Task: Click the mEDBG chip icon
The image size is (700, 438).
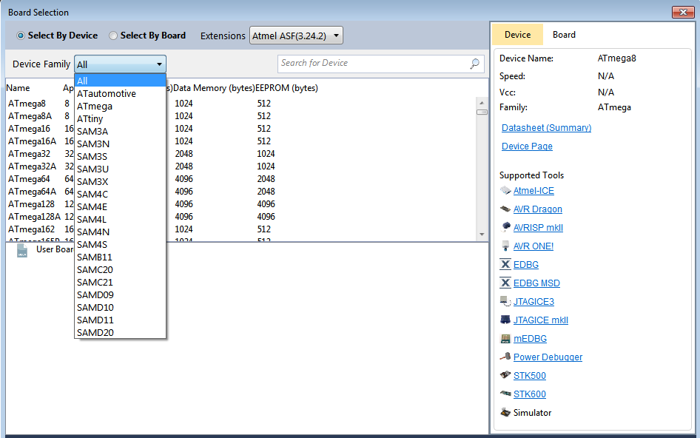Action: coord(505,338)
